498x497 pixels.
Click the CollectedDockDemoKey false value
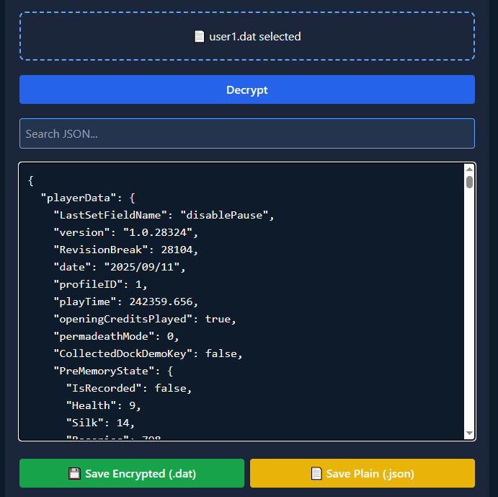221,353
